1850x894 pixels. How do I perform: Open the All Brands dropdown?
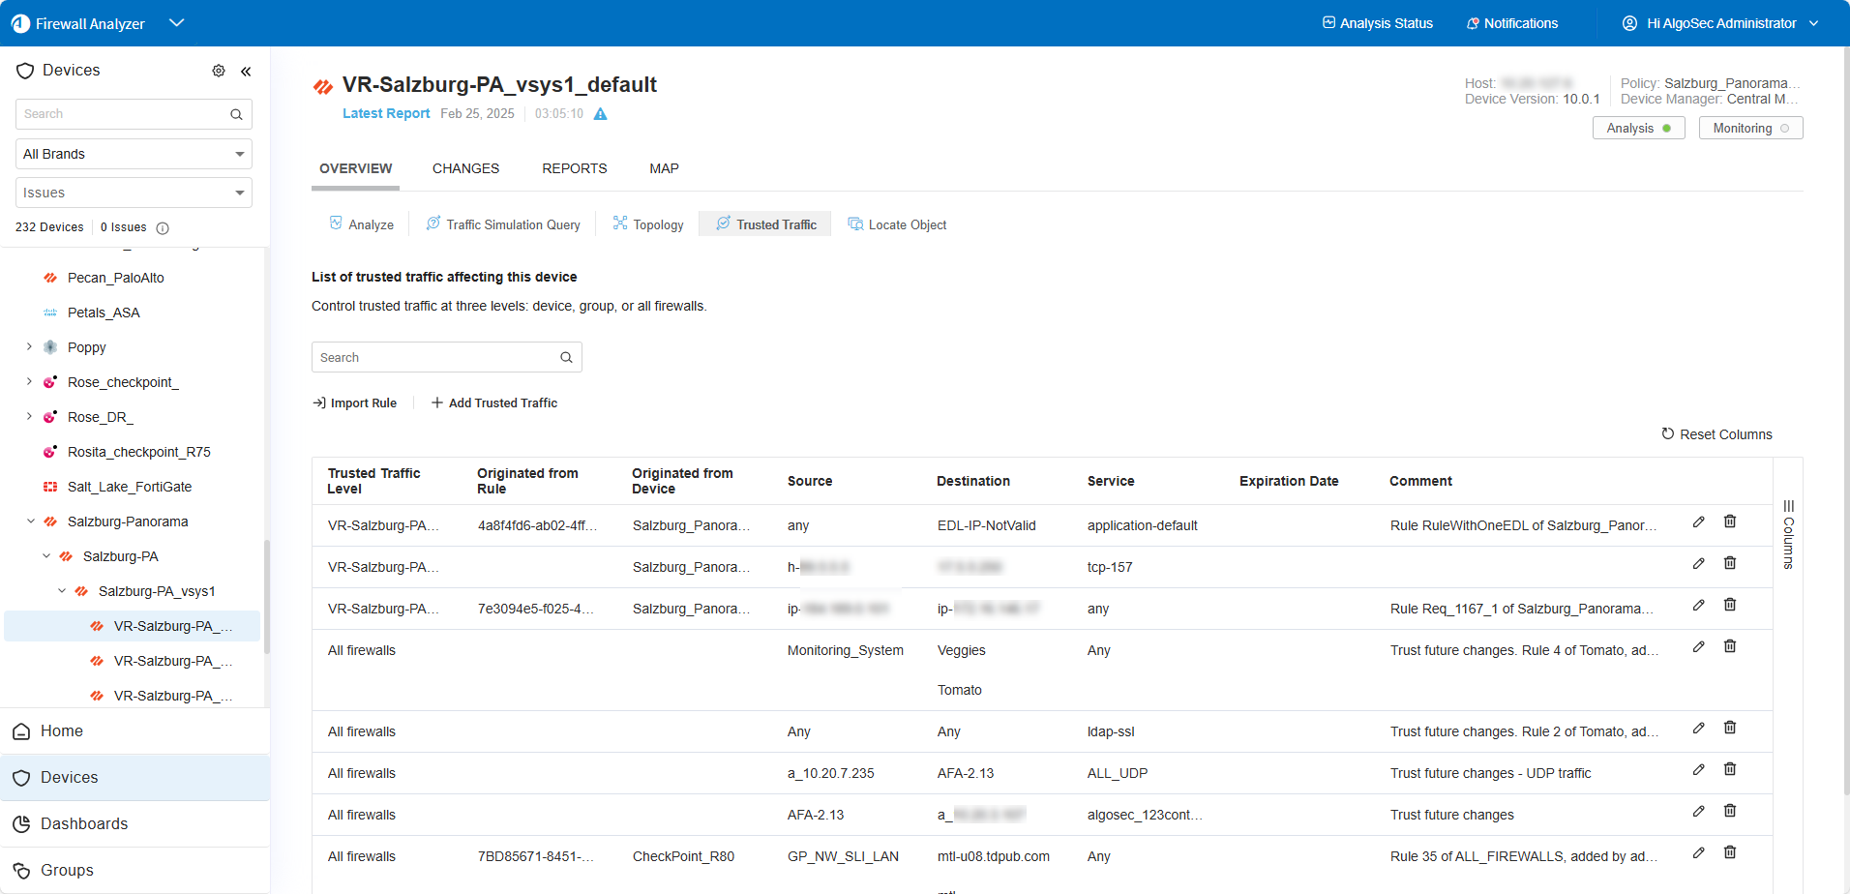[134, 154]
